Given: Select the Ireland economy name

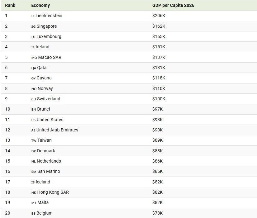Looking at the screenshot, I should (42, 47).
